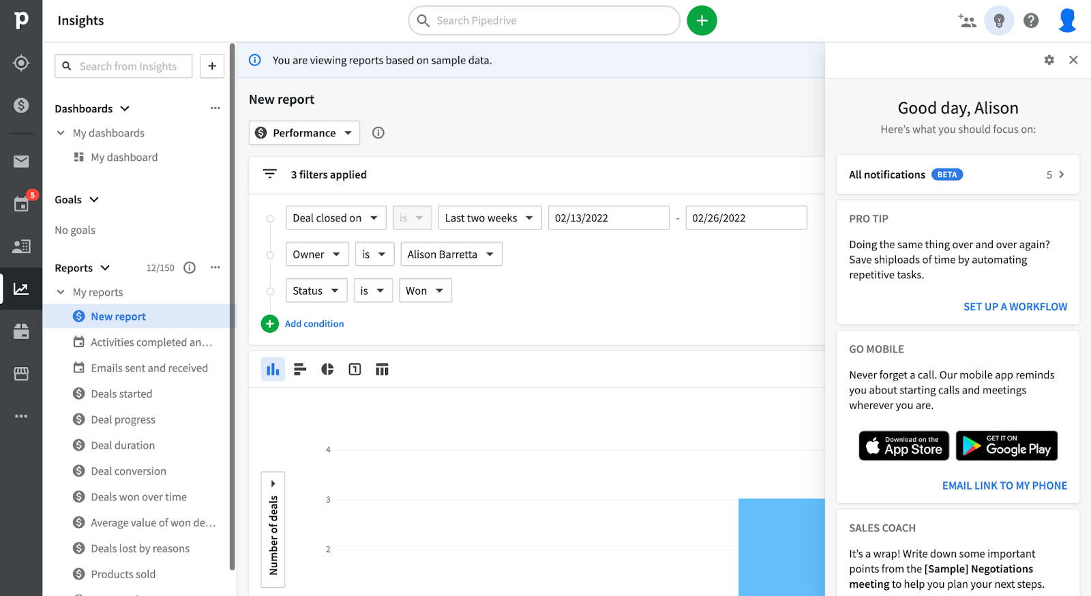This screenshot has height=596, width=1091.
Task: Click SET UP A WORKFLOW link
Action: click(x=1015, y=307)
